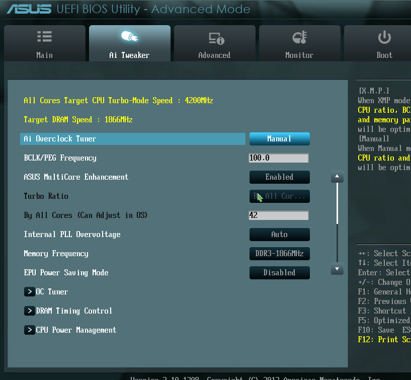
Task: Click the [X.M.P.] help heading
Action: pos(374,91)
